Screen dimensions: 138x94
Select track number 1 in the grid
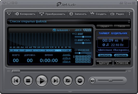point(77,57)
